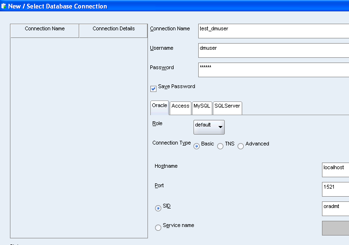This screenshot has width=349, height=245.
Task: Click the Port field showing 1521
Action: (x=335, y=189)
